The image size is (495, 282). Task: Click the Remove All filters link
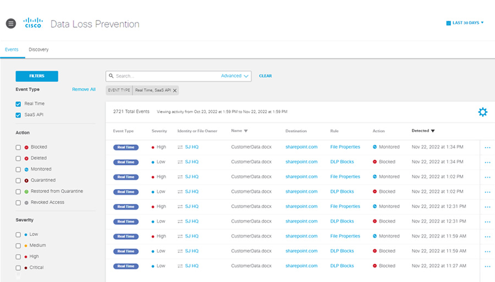pos(84,89)
